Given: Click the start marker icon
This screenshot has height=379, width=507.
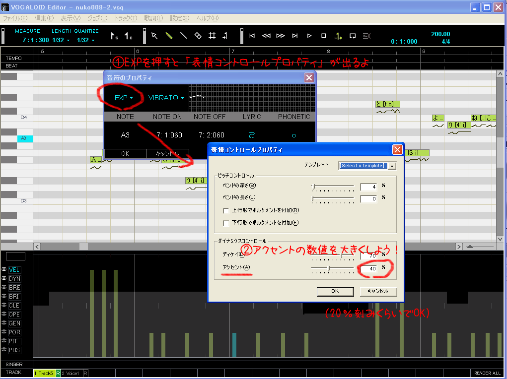Looking at the screenshot, I should click(x=114, y=36).
